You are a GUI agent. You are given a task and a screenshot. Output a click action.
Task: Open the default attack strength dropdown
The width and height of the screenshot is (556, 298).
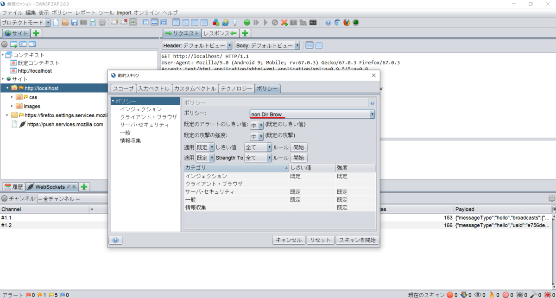coord(257,136)
